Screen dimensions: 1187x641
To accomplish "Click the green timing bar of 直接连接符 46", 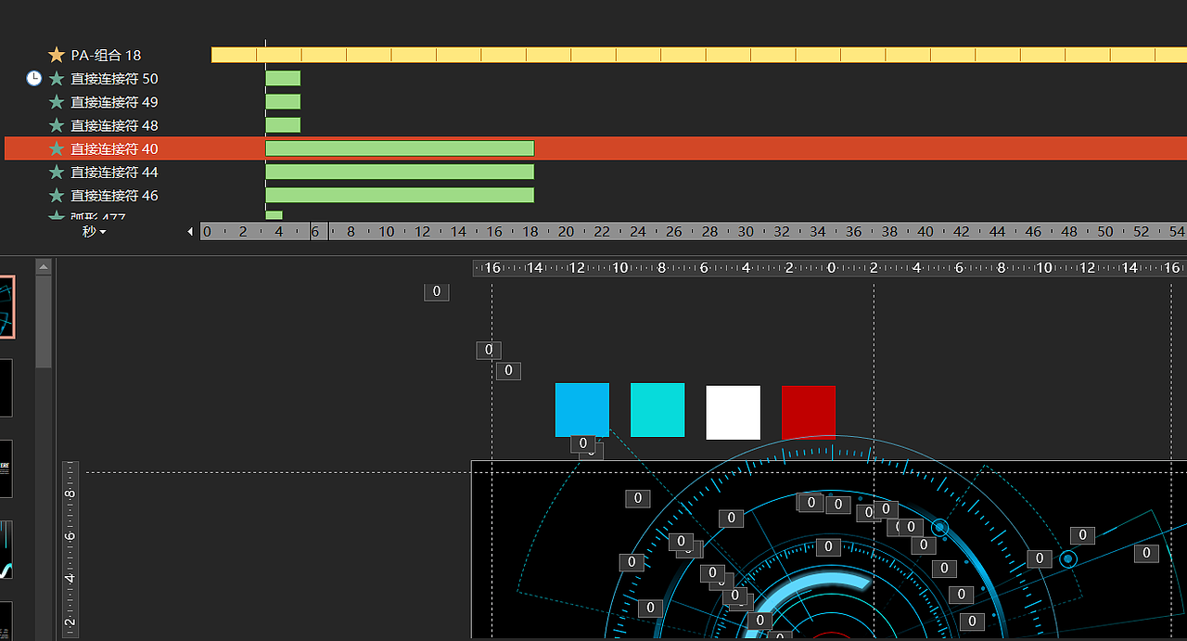I will coord(400,195).
